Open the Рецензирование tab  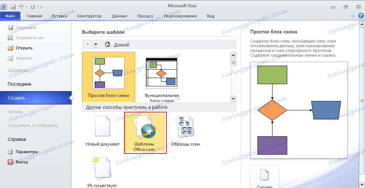click(x=180, y=16)
